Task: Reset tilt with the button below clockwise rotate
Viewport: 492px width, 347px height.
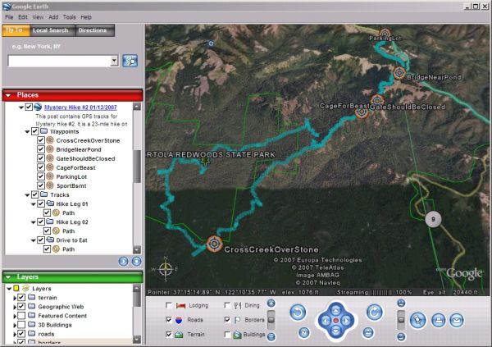Action: tap(368, 332)
